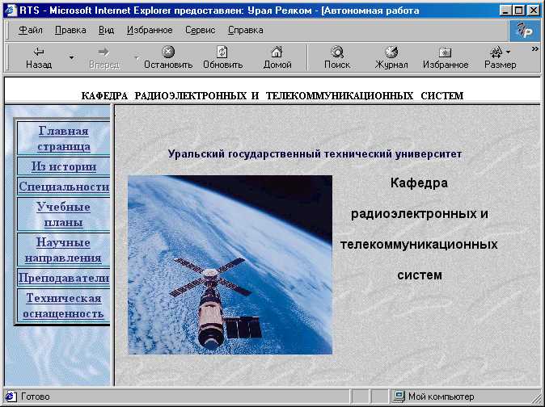Click the Уральский государственный технический университет heading
Image resolution: width=545 pixels, height=407 pixels.
[x=315, y=153]
